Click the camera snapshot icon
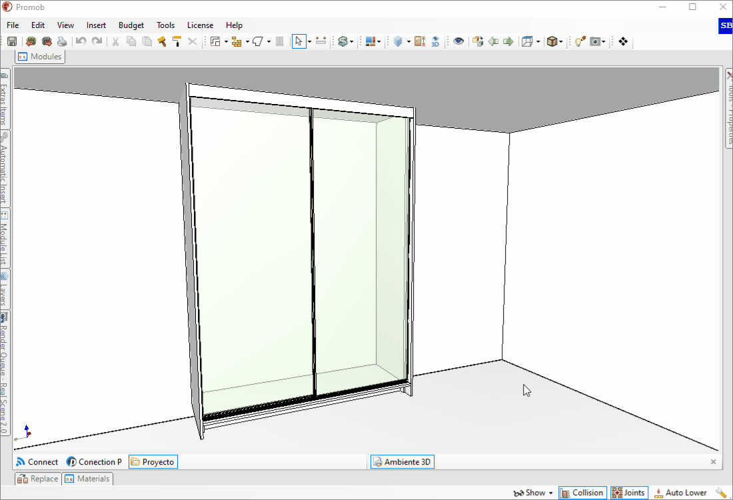Screen dimensions: 733x500 [x=594, y=41]
